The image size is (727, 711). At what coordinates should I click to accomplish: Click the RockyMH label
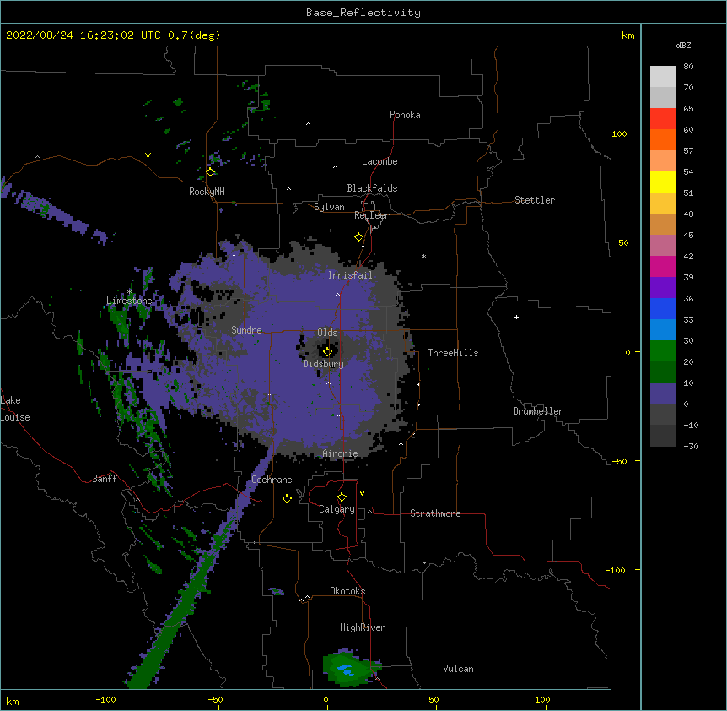click(207, 192)
